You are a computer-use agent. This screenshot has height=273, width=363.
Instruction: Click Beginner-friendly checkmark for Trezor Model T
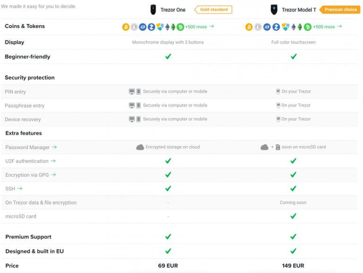[x=294, y=56]
